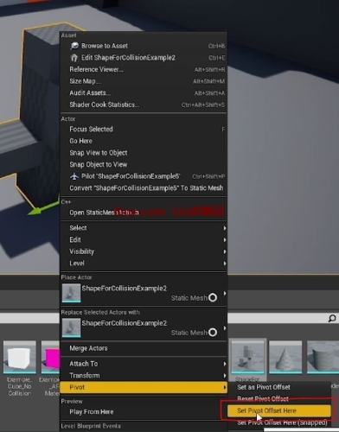
Task: Choose Play From Here
Action: [x=144, y=412]
